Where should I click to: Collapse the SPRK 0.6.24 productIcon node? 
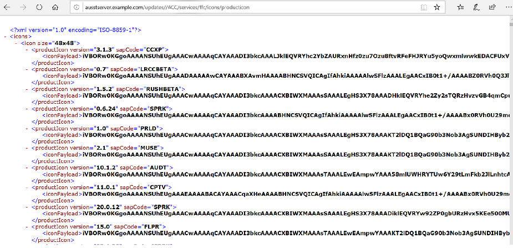point(27,109)
